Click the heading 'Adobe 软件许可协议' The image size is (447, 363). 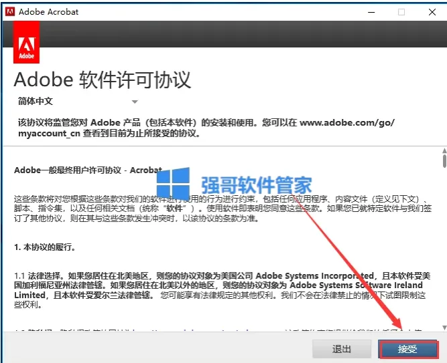[x=102, y=80]
